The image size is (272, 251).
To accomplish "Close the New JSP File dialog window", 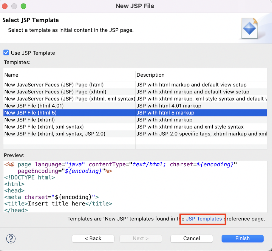I will (x=5, y=6).
